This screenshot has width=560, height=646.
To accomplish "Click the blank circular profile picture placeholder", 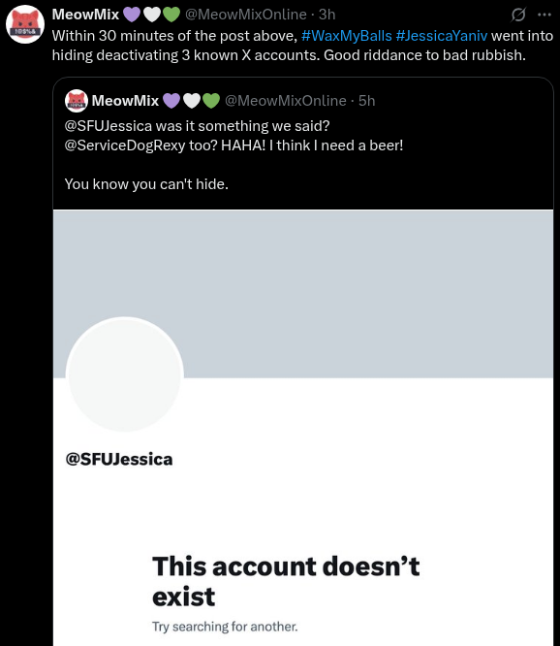I will coord(125,374).
